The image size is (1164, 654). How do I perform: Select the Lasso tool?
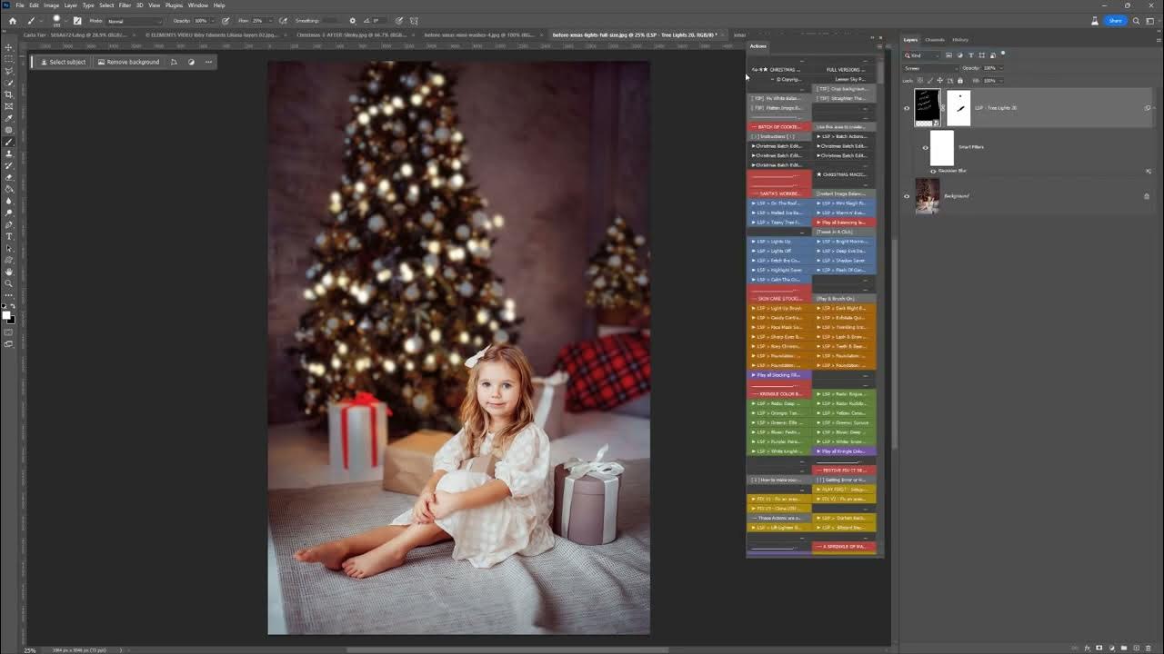tap(8, 71)
